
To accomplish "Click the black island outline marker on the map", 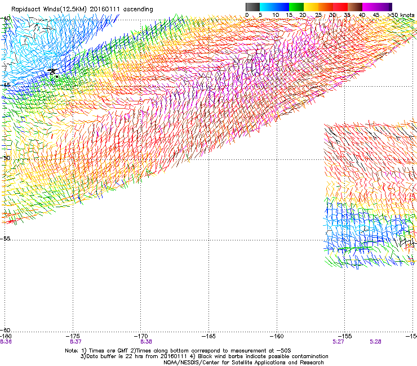I will coord(53,72).
